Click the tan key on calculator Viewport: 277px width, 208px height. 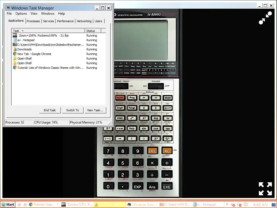168,129
